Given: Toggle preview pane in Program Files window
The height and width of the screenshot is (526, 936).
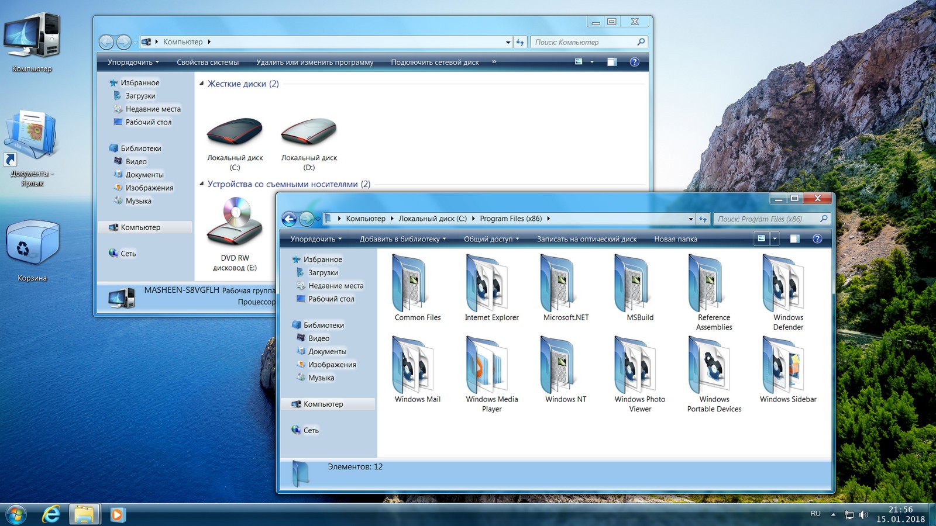Looking at the screenshot, I should point(794,239).
